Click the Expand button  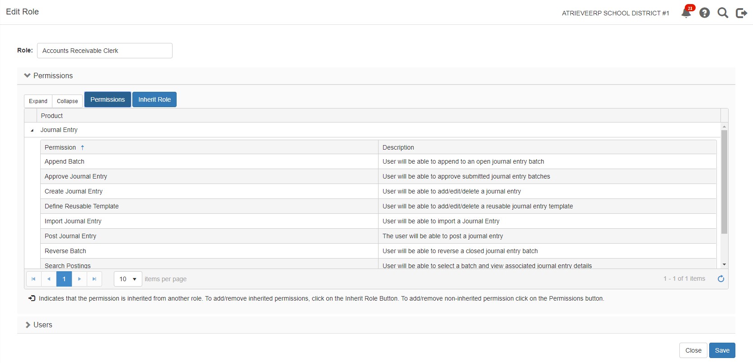(38, 101)
